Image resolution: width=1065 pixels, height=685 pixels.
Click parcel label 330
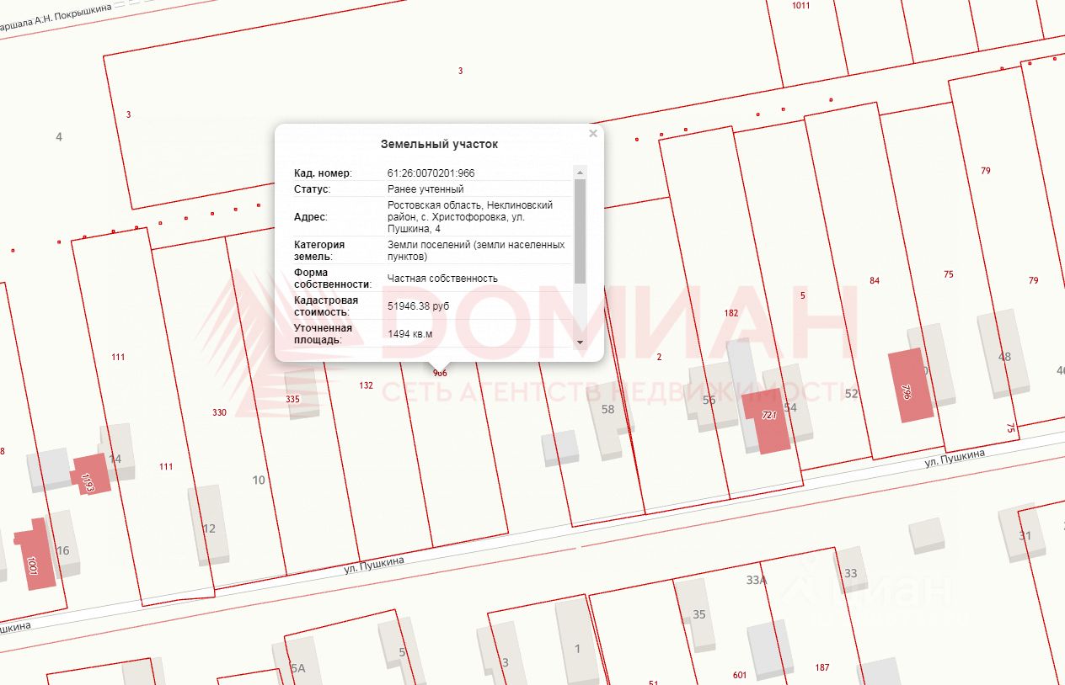point(219,412)
